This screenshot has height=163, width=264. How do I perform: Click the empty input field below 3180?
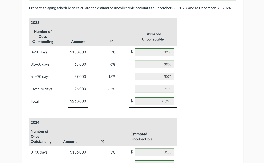coord(154,161)
